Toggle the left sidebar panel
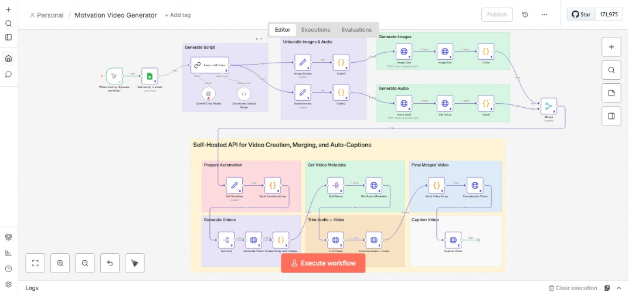The image size is (632, 299). pos(8,37)
